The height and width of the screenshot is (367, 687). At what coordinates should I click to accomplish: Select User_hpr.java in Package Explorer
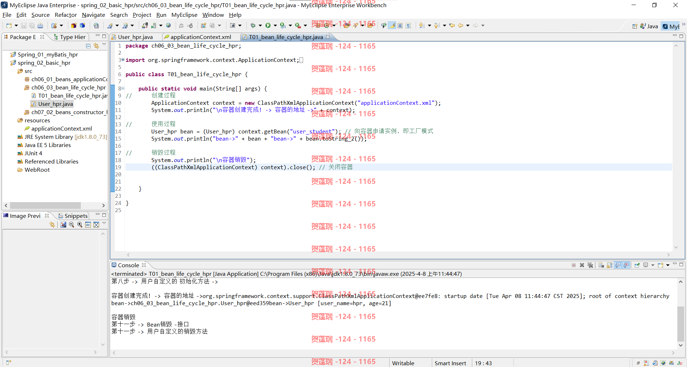click(55, 104)
